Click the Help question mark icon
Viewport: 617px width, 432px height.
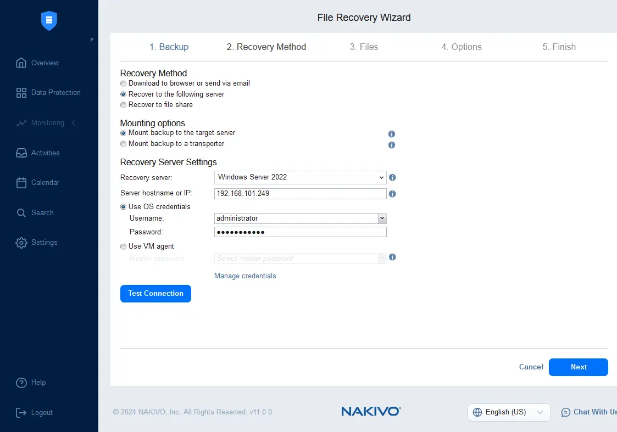pyautogui.click(x=21, y=383)
